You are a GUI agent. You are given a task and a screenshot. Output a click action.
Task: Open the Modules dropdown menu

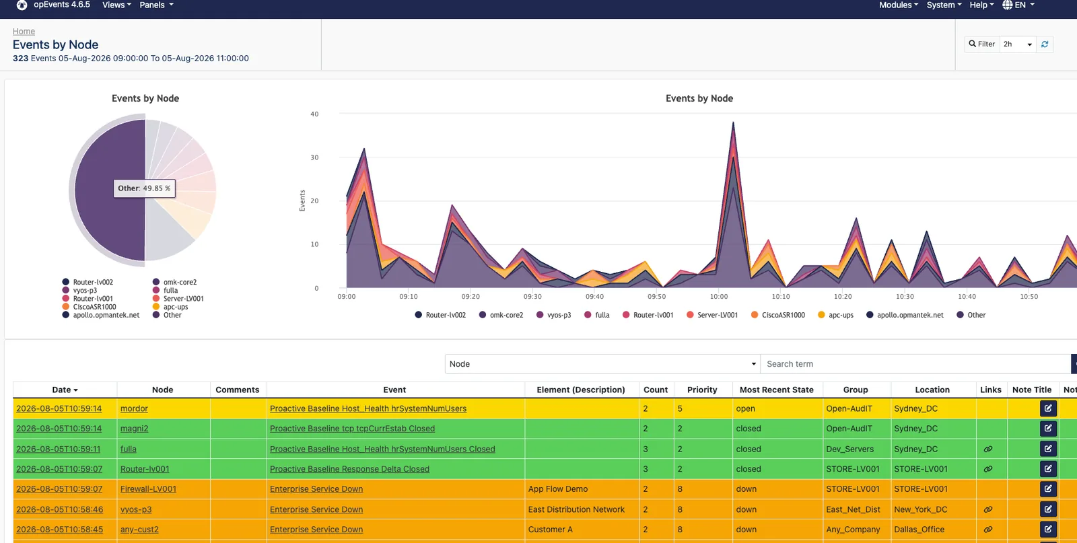click(x=899, y=5)
